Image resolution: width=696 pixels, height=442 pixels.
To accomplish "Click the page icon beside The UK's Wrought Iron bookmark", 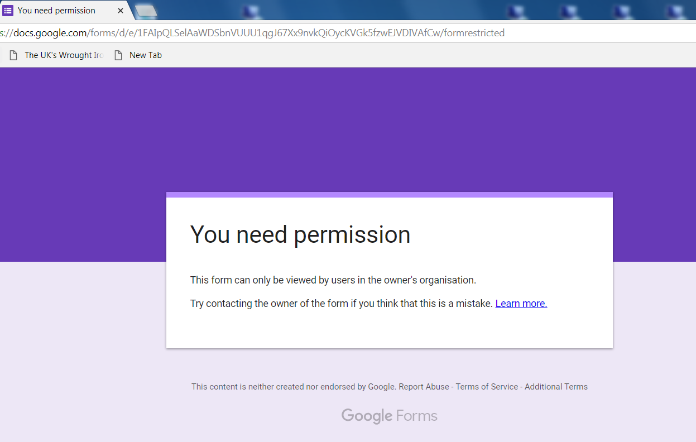I will click(x=13, y=55).
